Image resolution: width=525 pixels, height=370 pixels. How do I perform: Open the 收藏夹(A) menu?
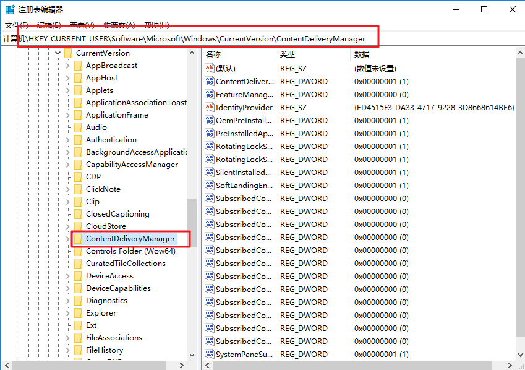coord(119,25)
